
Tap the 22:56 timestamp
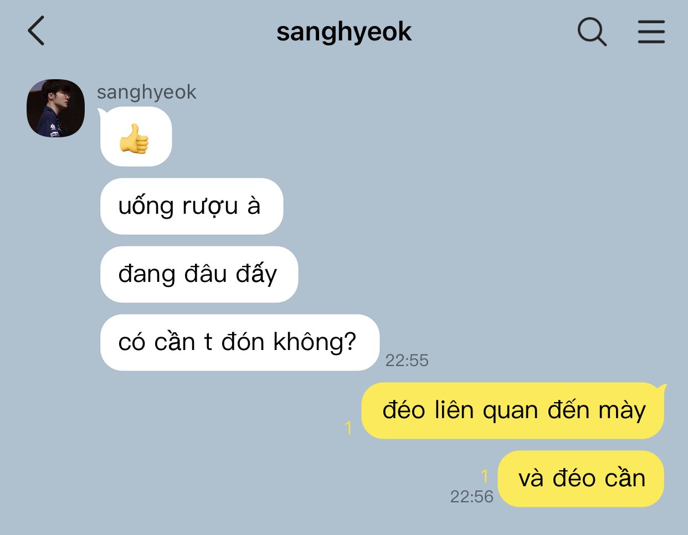(x=471, y=496)
